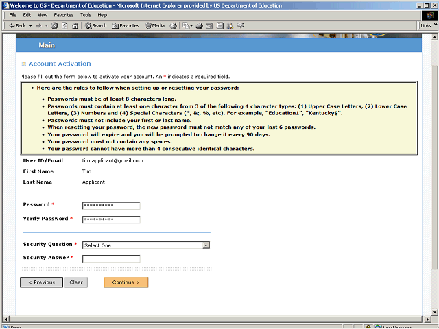Open the Forward history dropdown arrow
The width and height of the screenshot is (439, 329).
[47, 26]
